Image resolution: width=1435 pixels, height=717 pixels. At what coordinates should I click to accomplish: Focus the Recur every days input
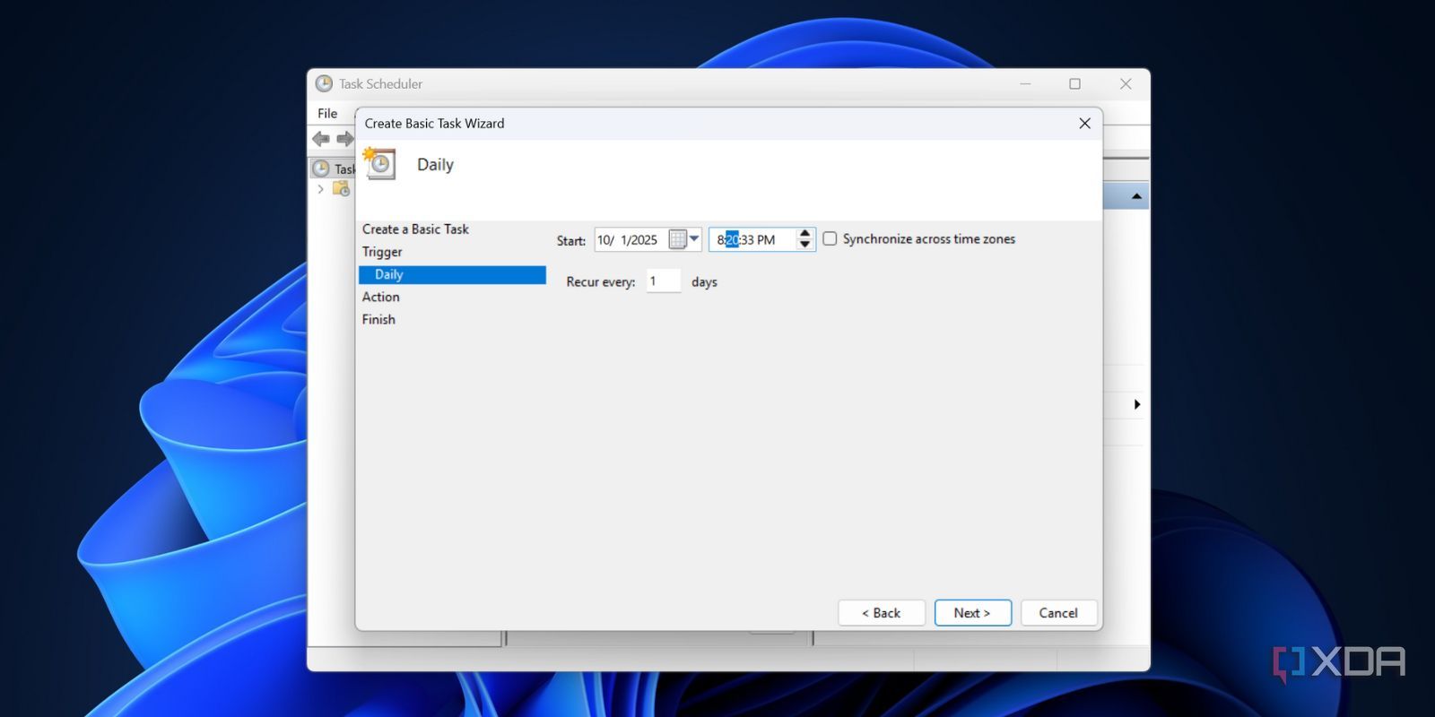(x=663, y=281)
